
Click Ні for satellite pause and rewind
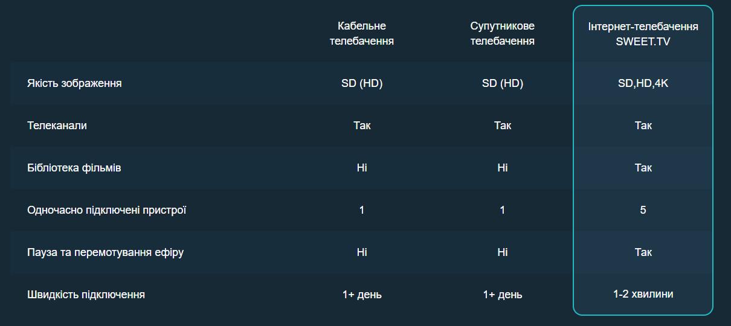point(503,252)
